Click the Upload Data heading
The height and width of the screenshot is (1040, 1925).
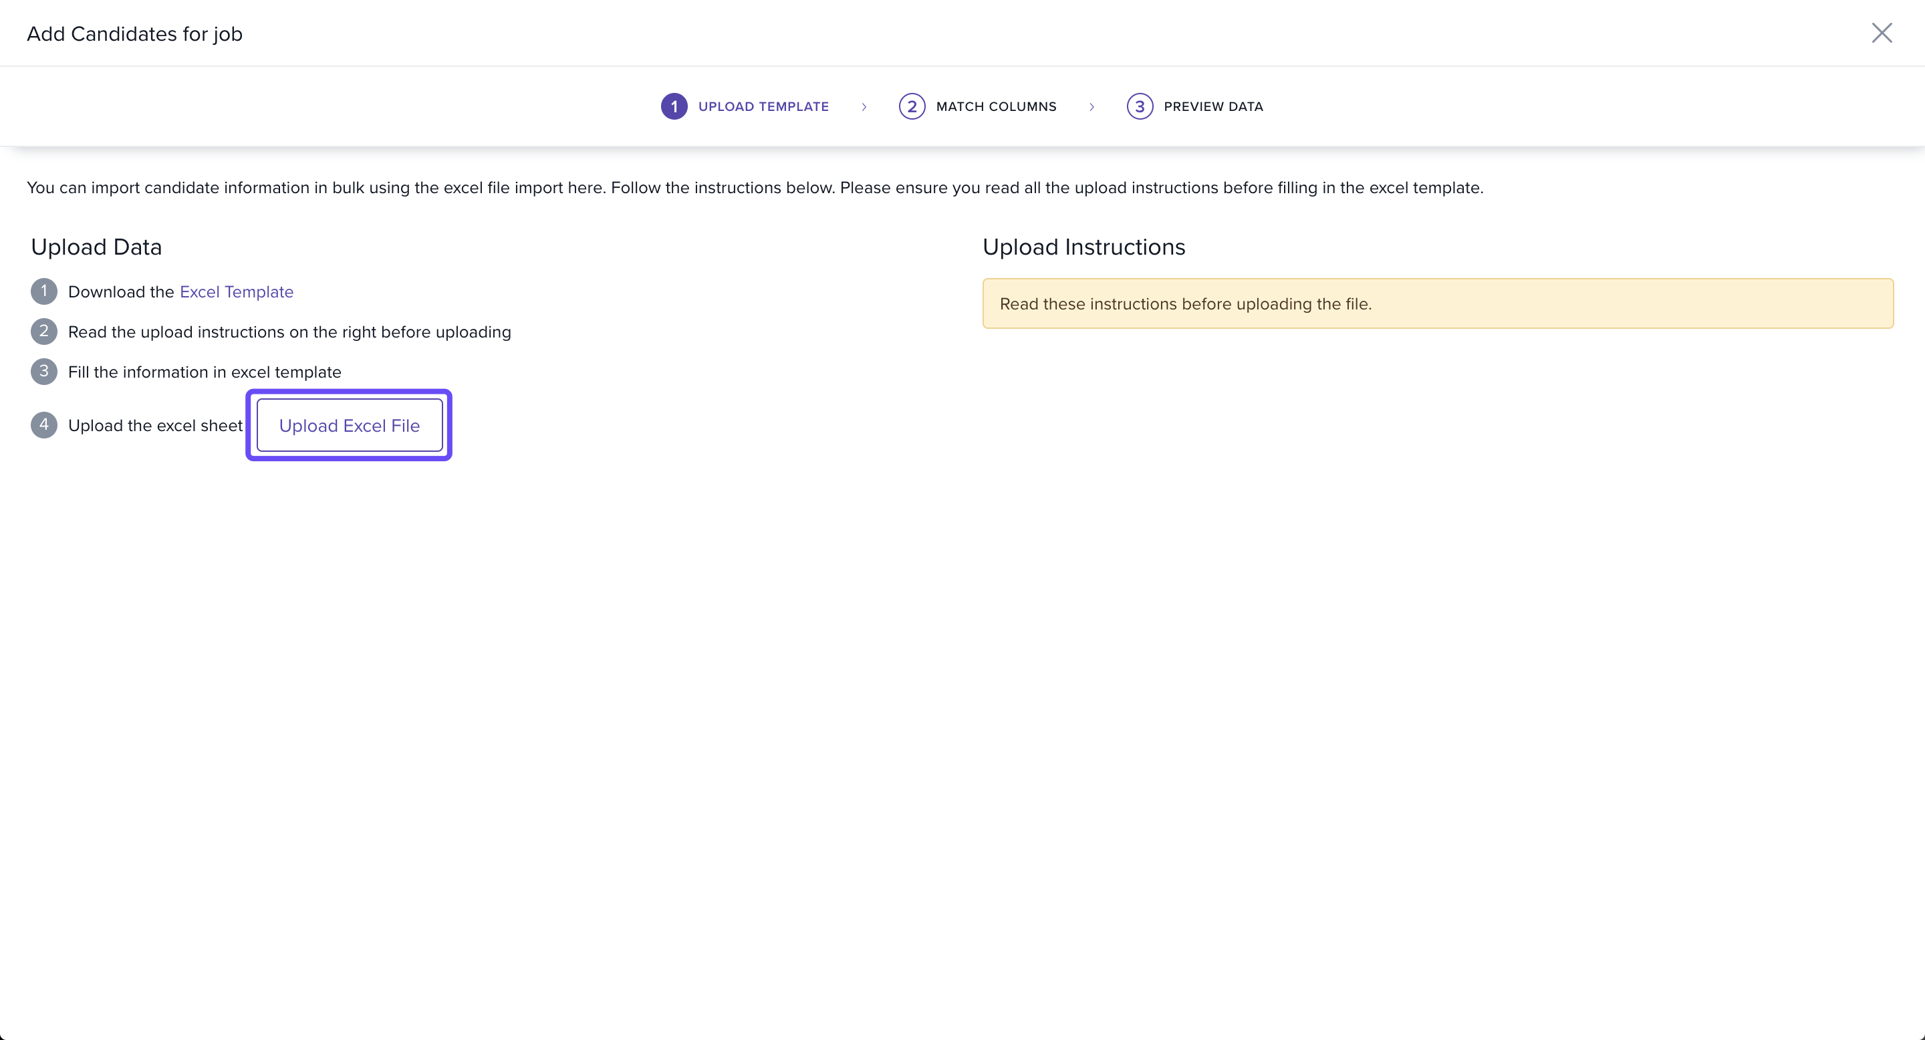pos(96,247)
